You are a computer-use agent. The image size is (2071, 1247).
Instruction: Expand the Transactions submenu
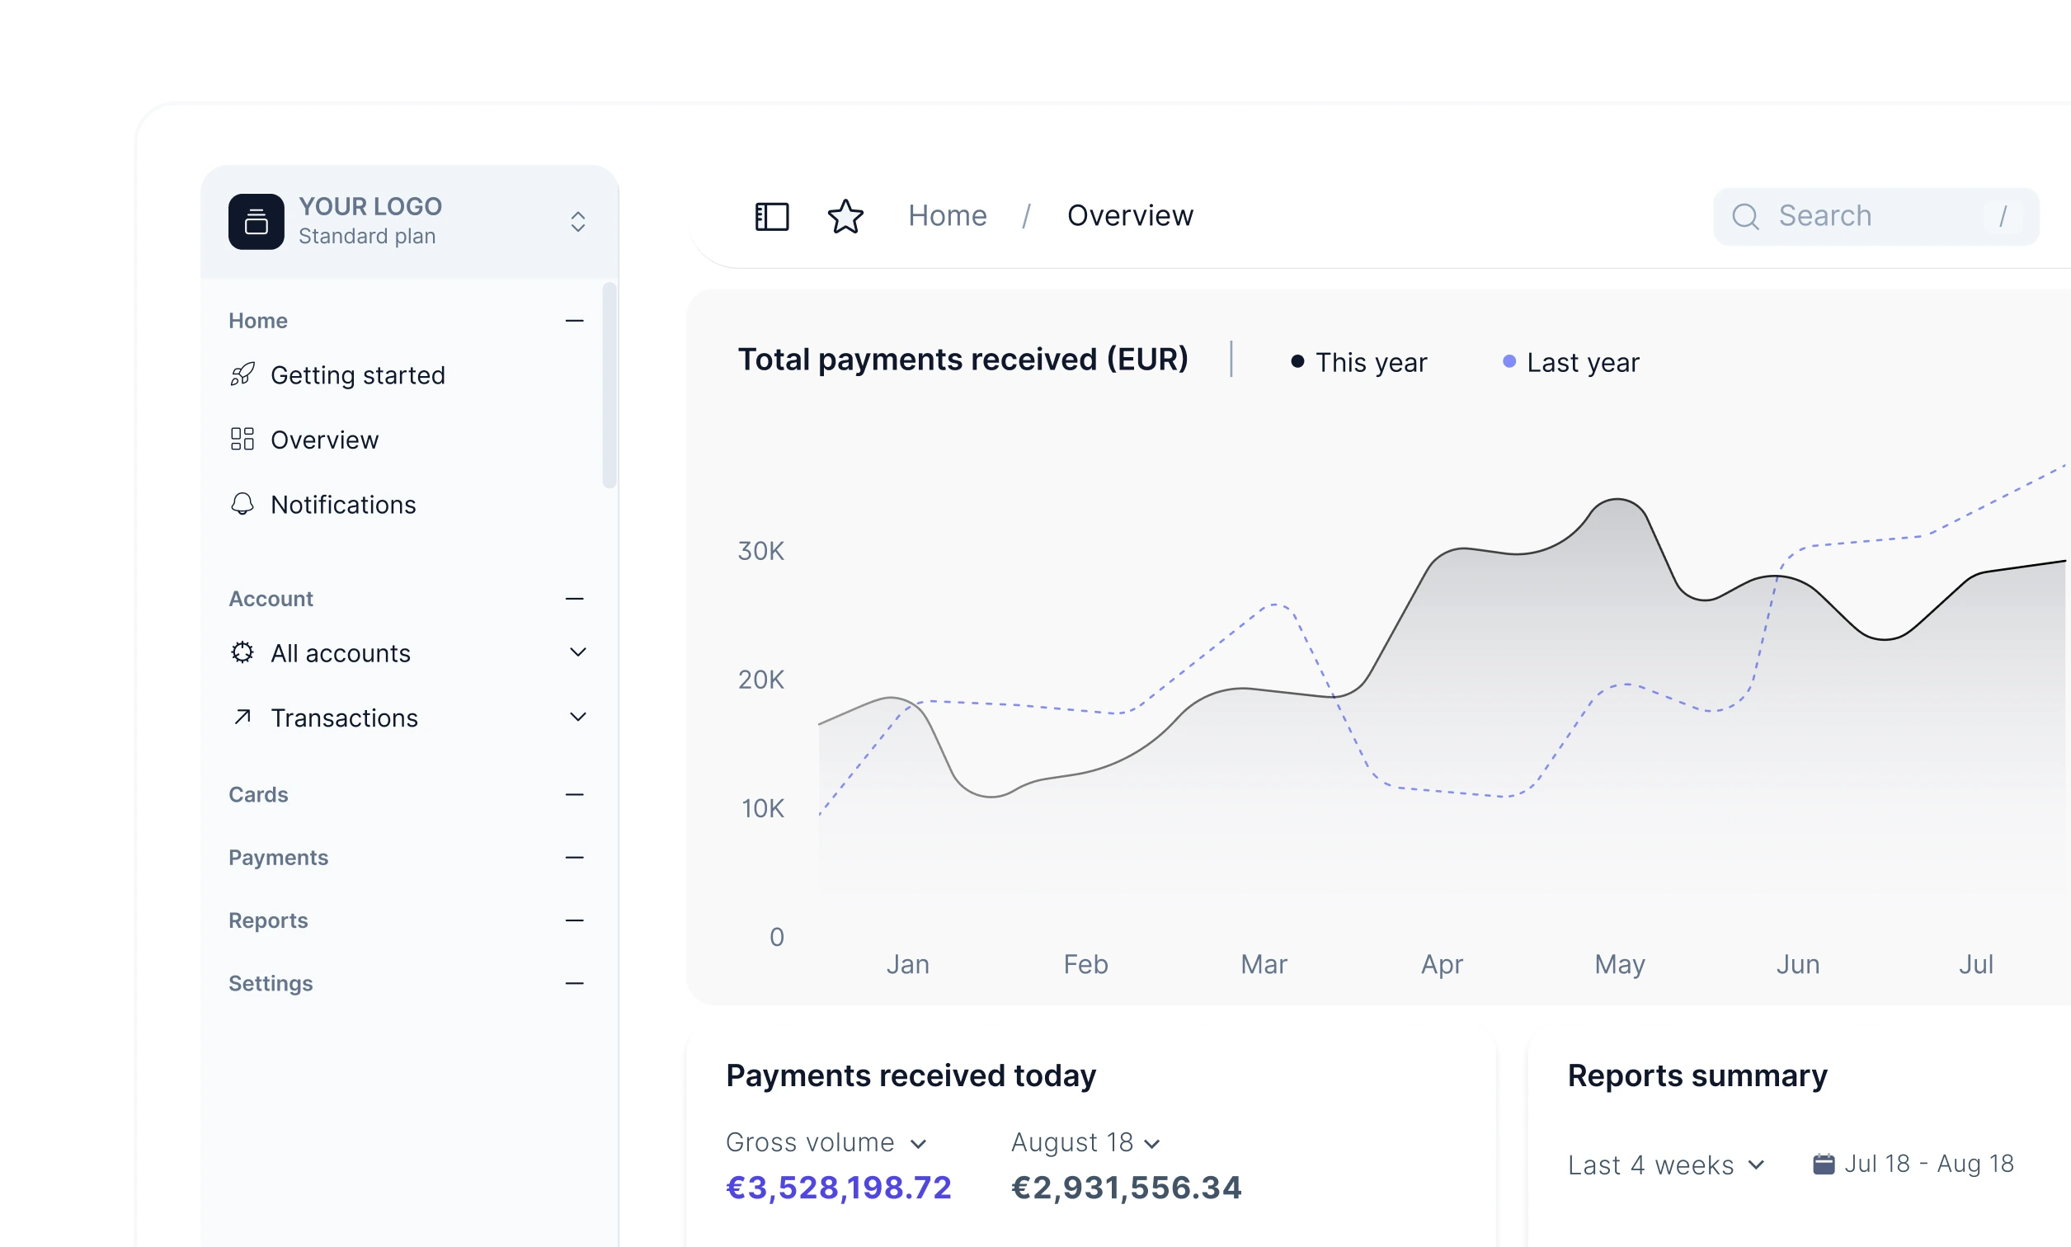point(578,718)
